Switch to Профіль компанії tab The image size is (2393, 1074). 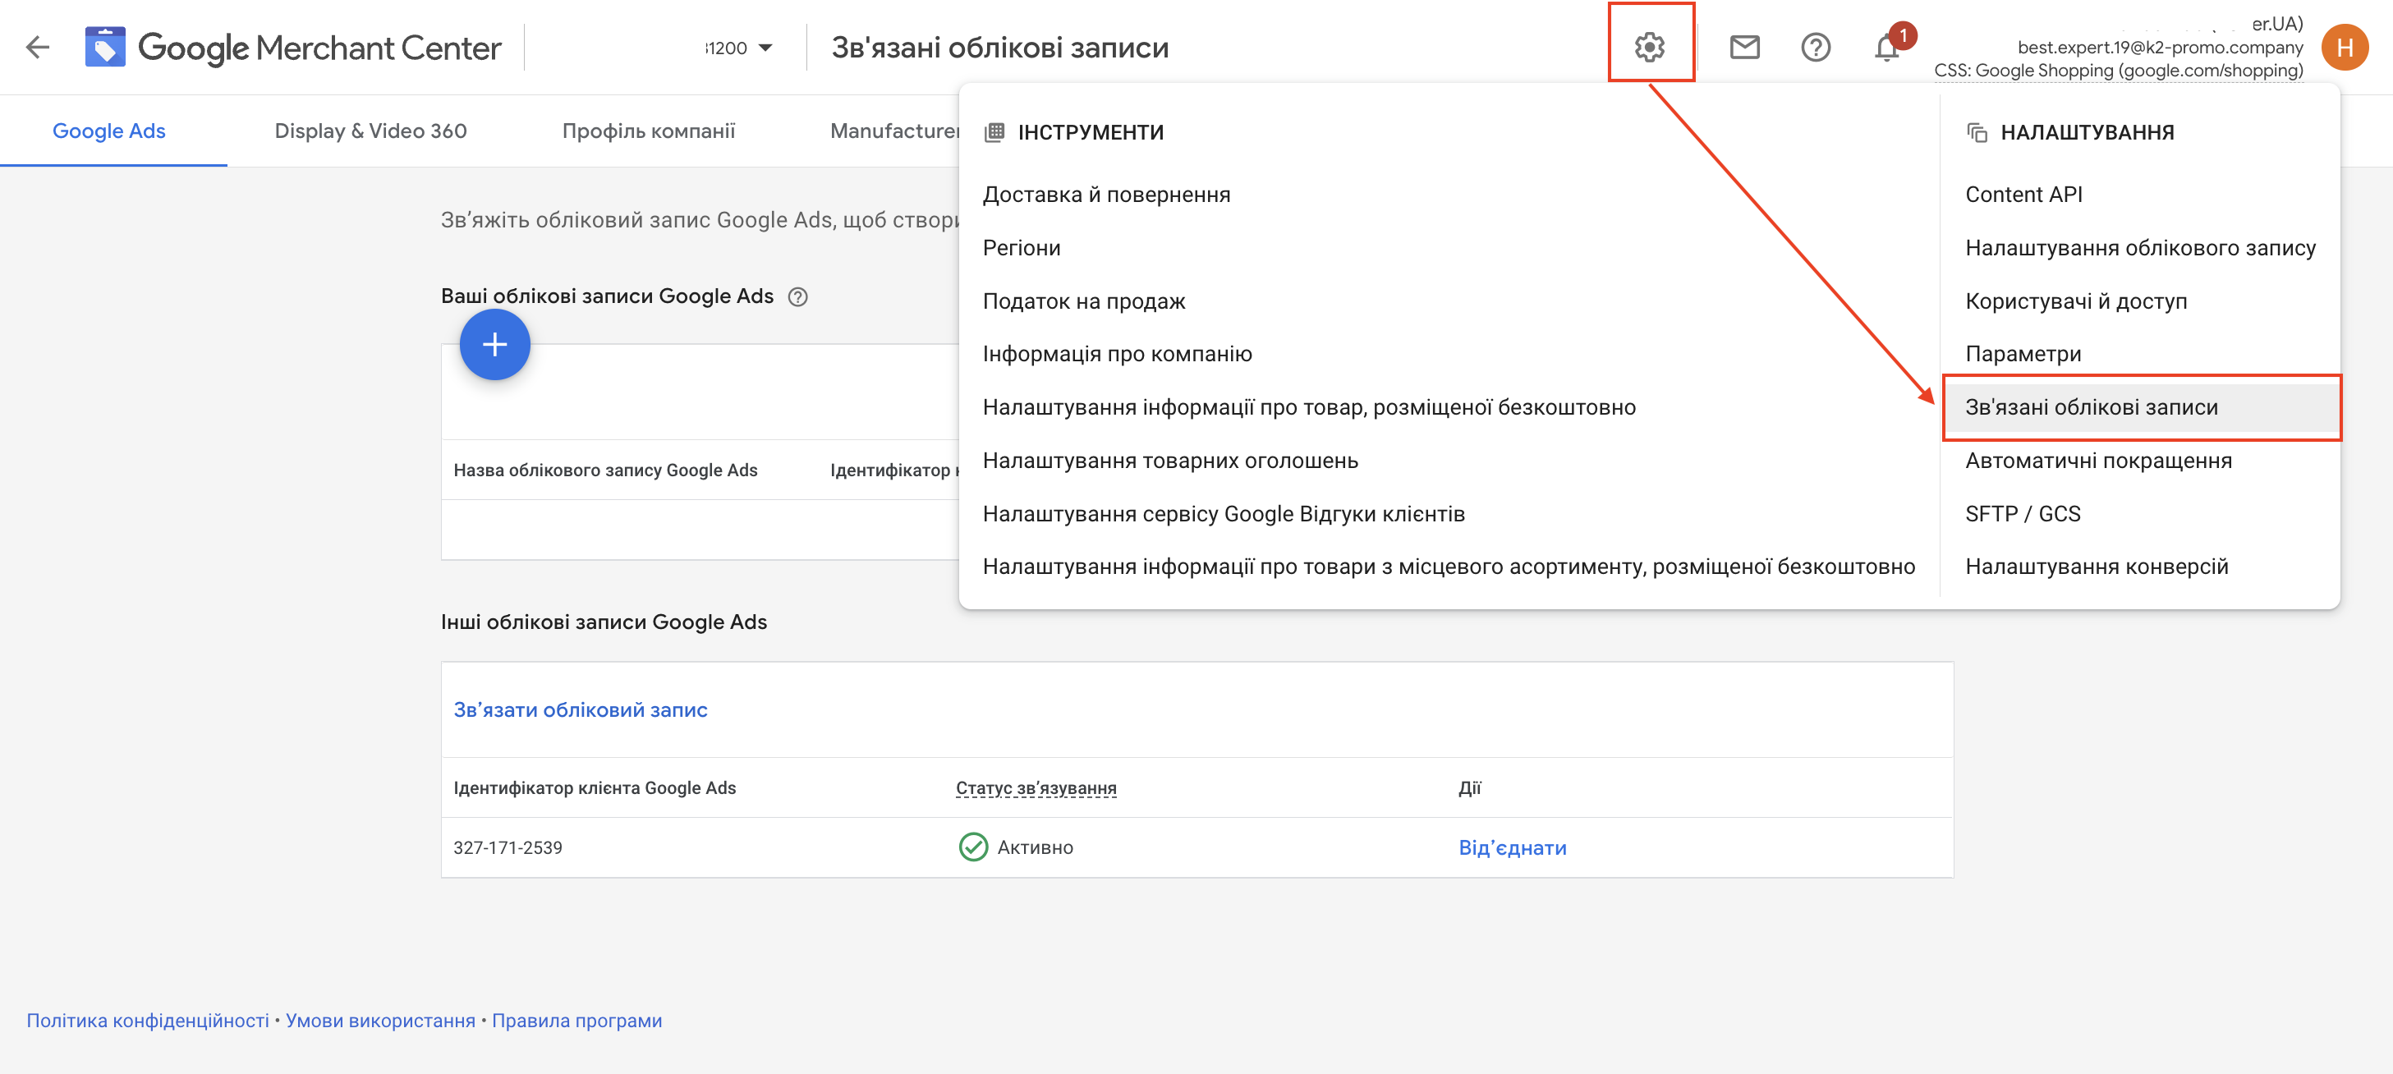(x=649, y=131)
